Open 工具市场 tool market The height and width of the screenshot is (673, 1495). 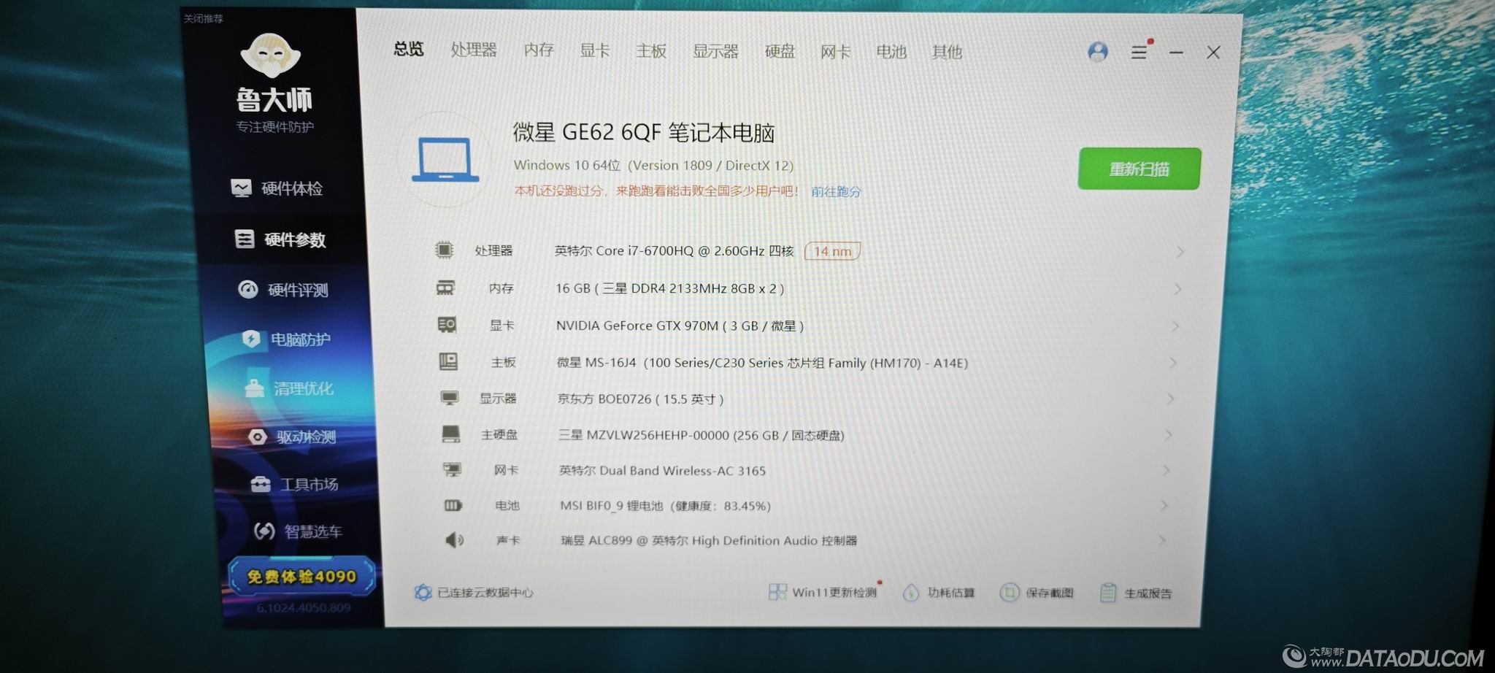point(294,484)
